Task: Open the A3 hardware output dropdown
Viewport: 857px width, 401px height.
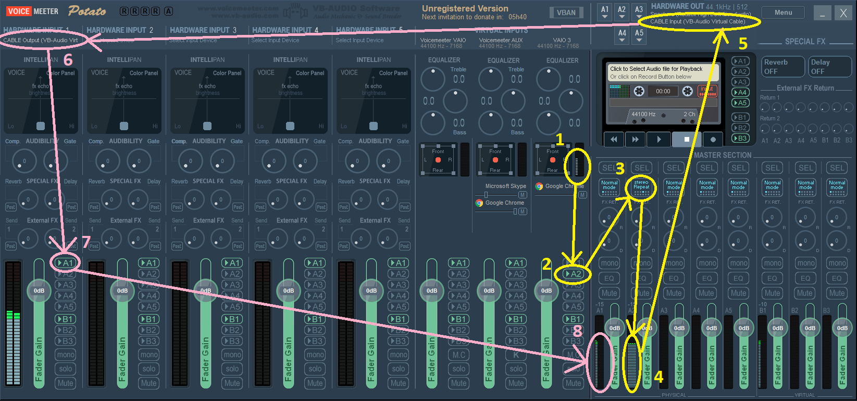Action: tap(639, 12)
